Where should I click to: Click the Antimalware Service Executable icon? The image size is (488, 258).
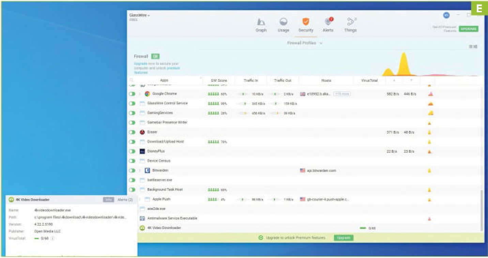point(142,218)
